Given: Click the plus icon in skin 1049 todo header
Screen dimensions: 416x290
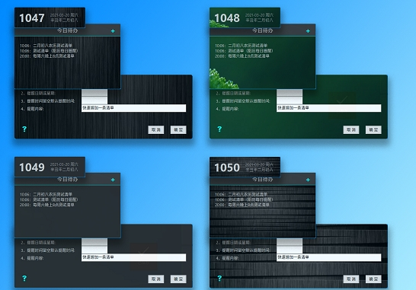Looking at the screenshot, I should [113, 180].
